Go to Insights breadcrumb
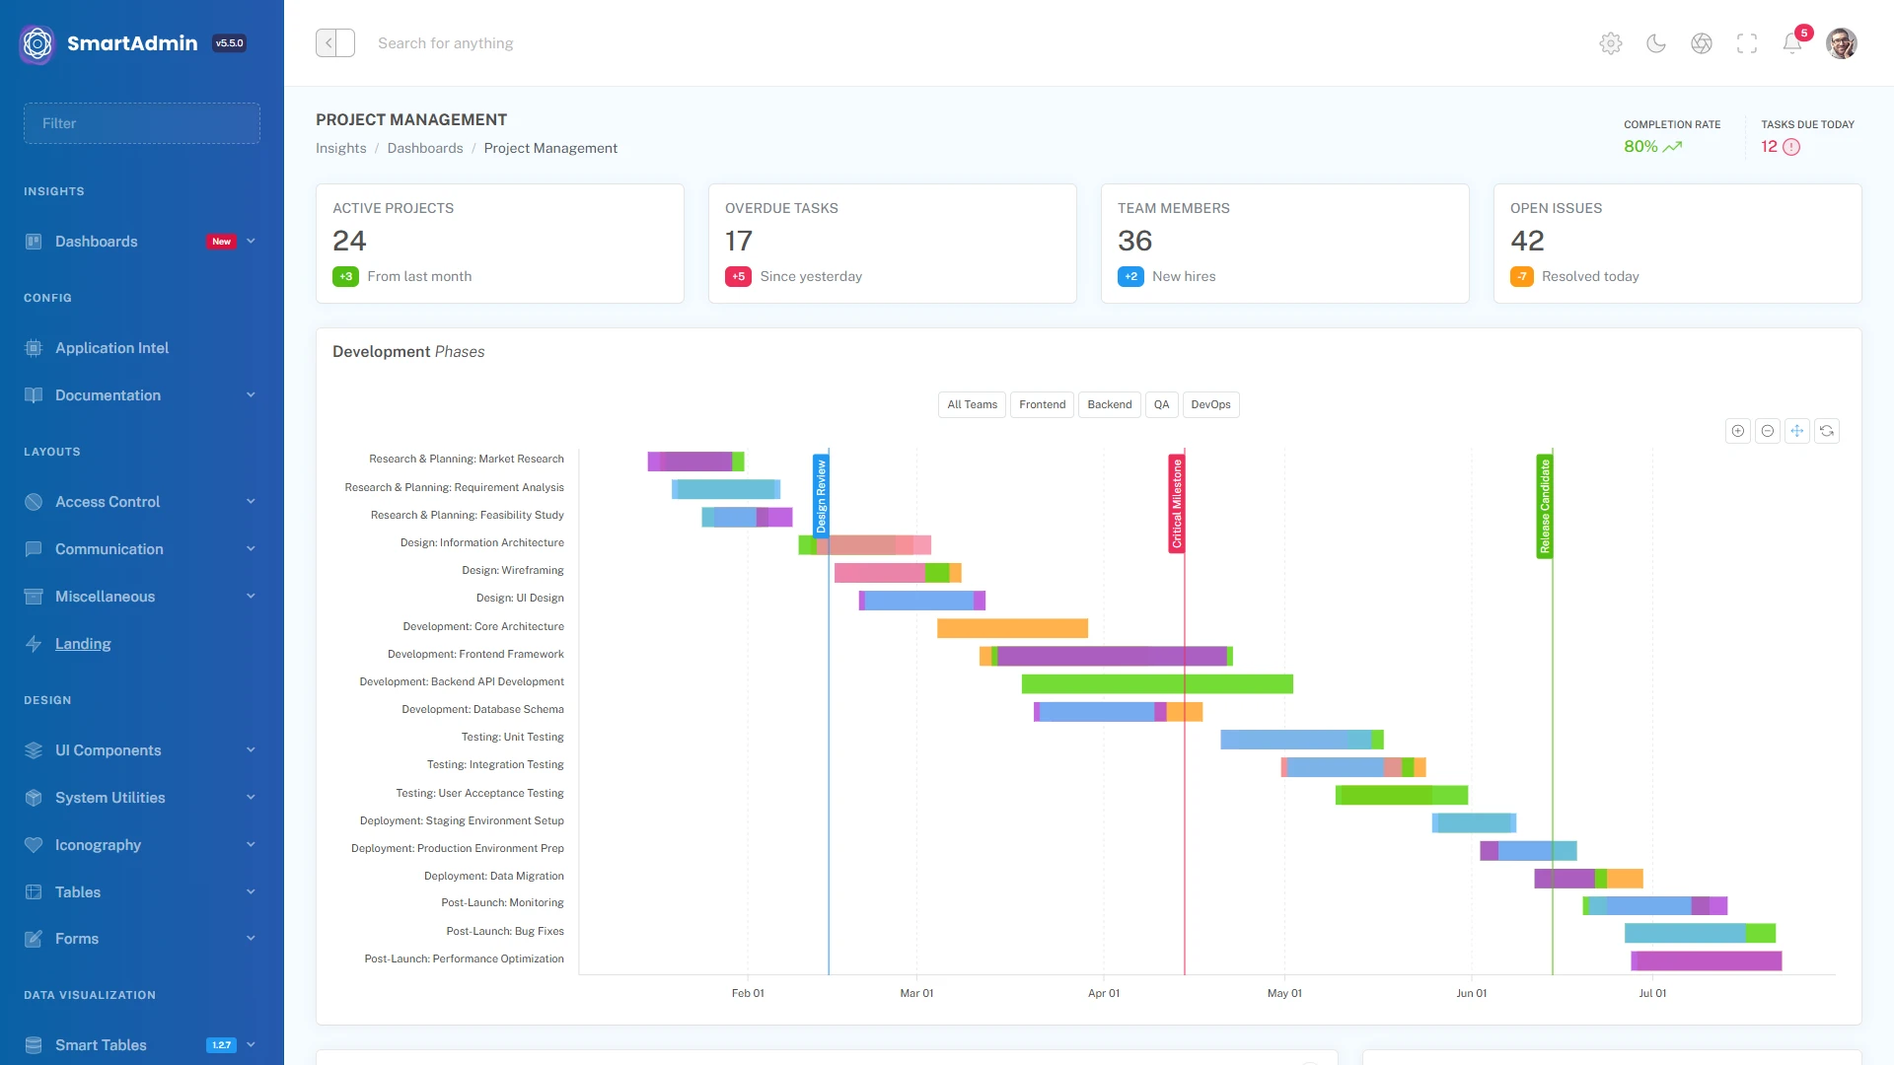 [x=340, y=149]
